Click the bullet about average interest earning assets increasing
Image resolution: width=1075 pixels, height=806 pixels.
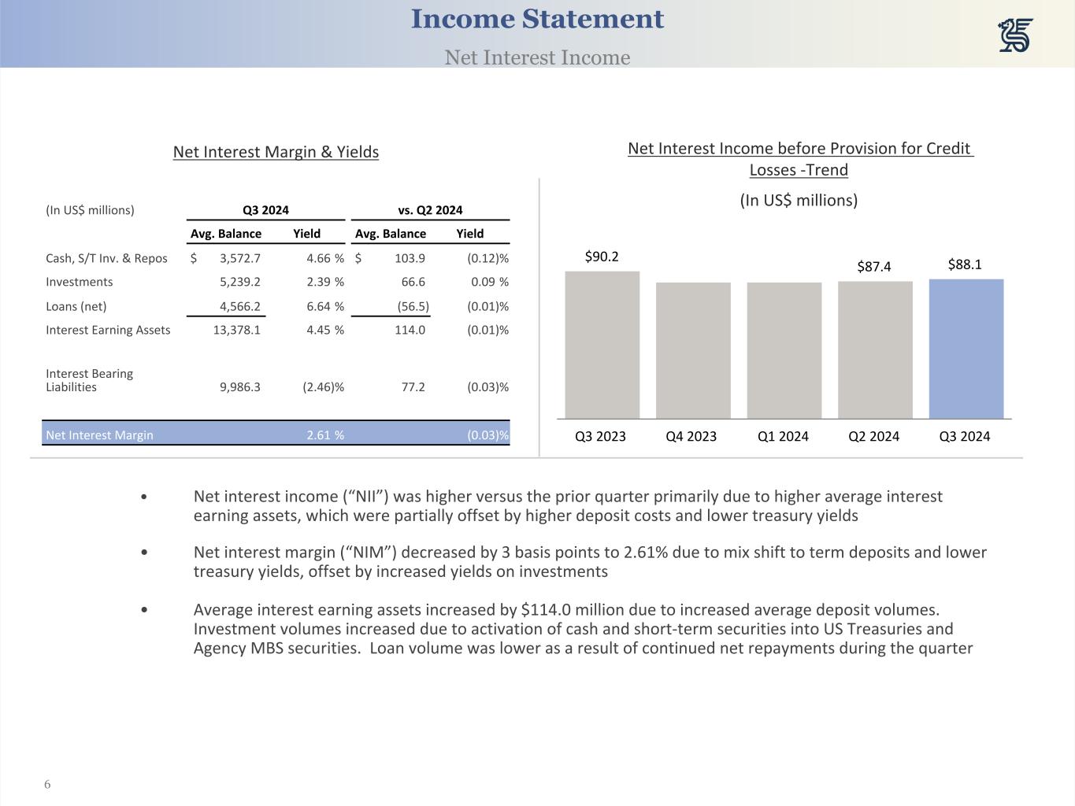pos(584,629)
